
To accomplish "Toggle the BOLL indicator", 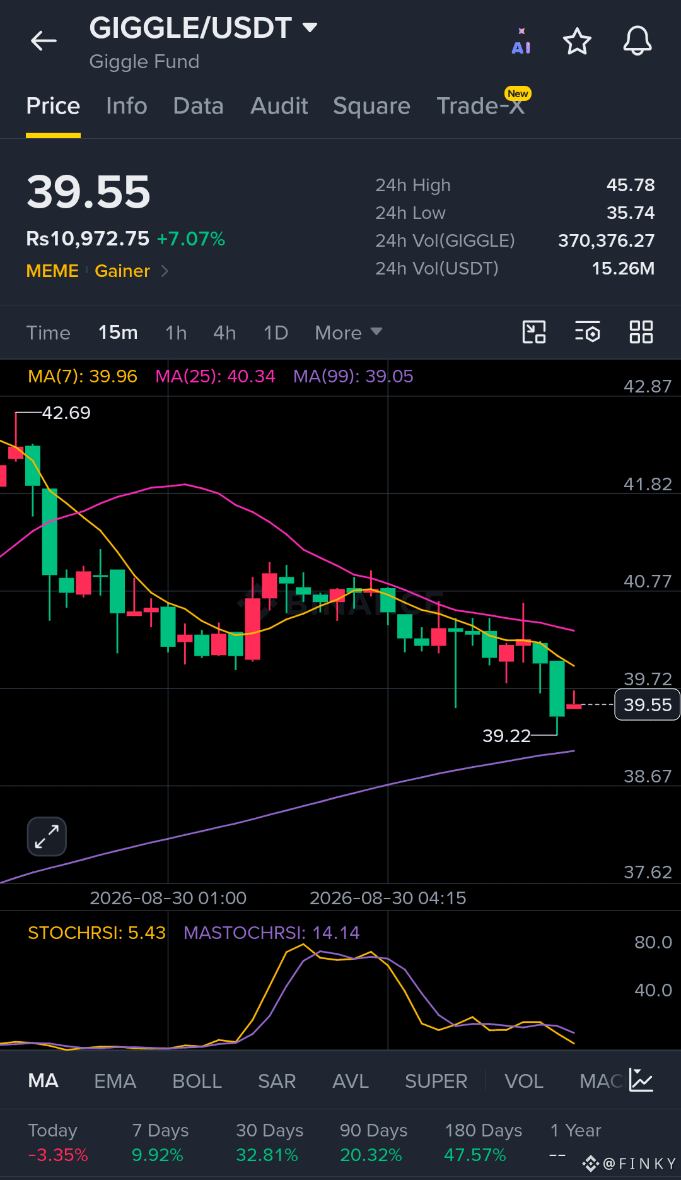I will tap(197, 1081).
